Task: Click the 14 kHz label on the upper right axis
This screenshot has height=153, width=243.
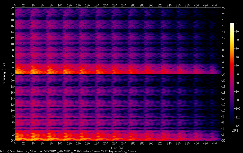Action: point(224,32)
